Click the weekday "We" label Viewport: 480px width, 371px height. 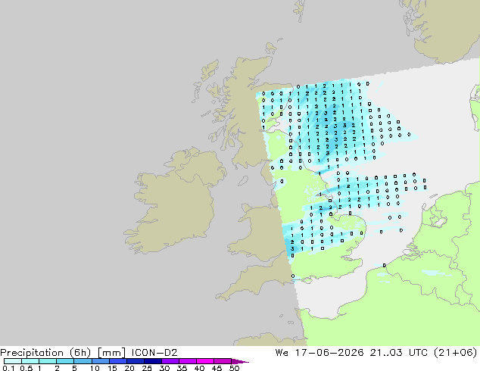point(282,353)
